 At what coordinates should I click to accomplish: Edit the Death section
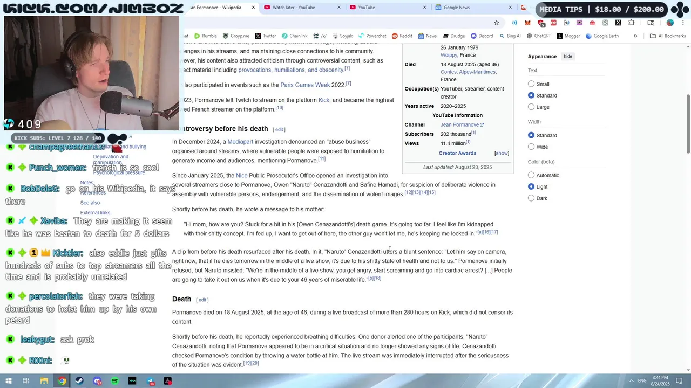click(x=202, y=300)
